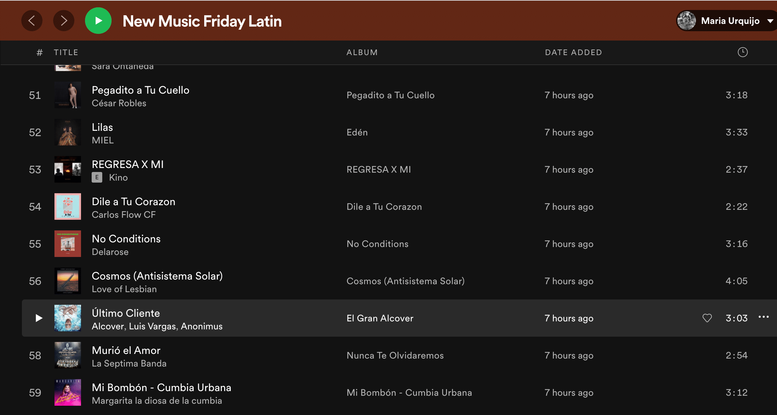Viewport: 777px width, 415px height.
Task: Play the New Music Friday Latin playlist
Action: point(98,21)
